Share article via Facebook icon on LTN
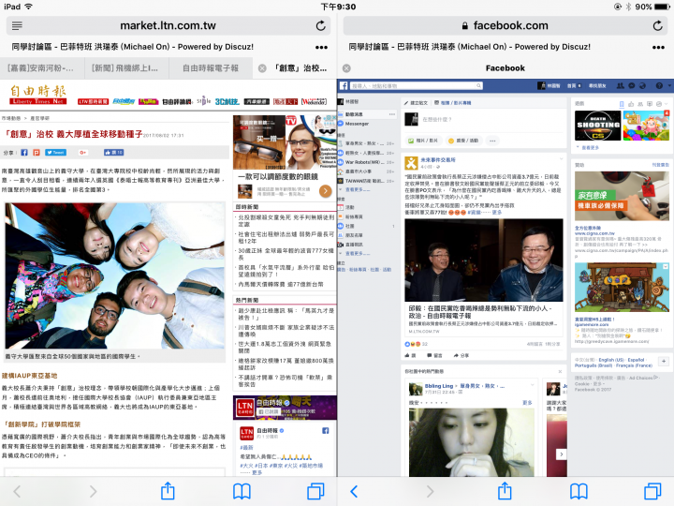This screenshot has height=506, width=674. pos(24,153)
